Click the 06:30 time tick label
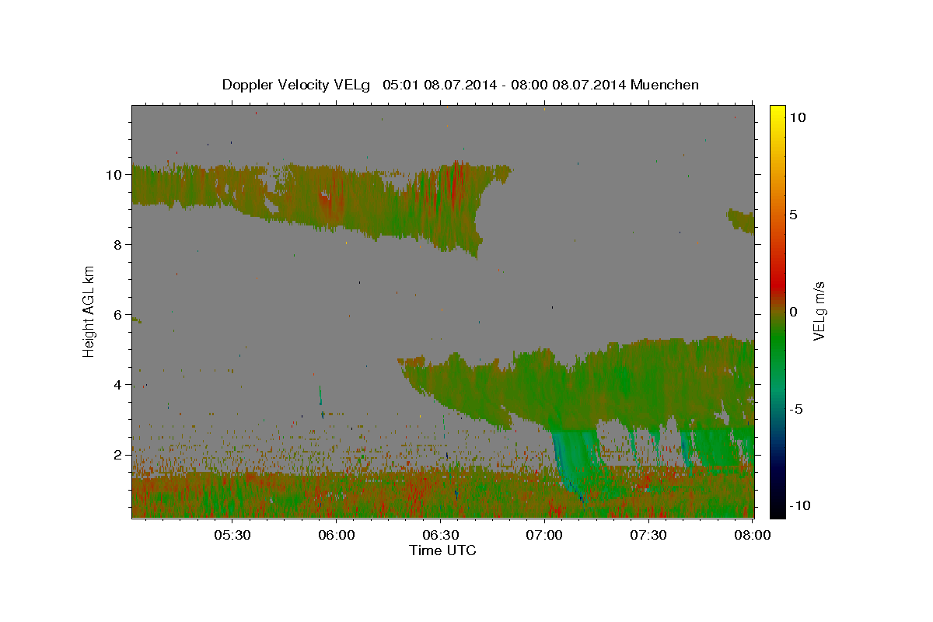The image size is (933, 622). click(x=440, y=535)
